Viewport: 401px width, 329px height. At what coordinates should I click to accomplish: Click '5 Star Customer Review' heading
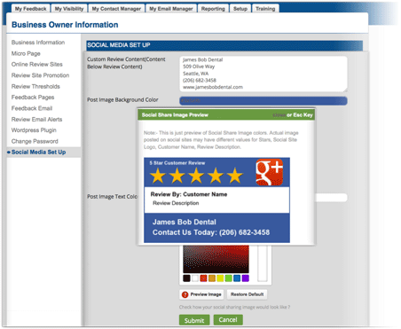click(x=177, y=163)
